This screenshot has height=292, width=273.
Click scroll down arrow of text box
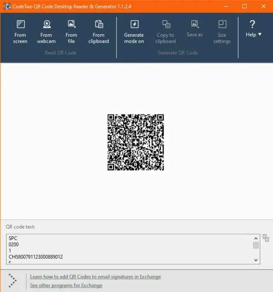256,260
